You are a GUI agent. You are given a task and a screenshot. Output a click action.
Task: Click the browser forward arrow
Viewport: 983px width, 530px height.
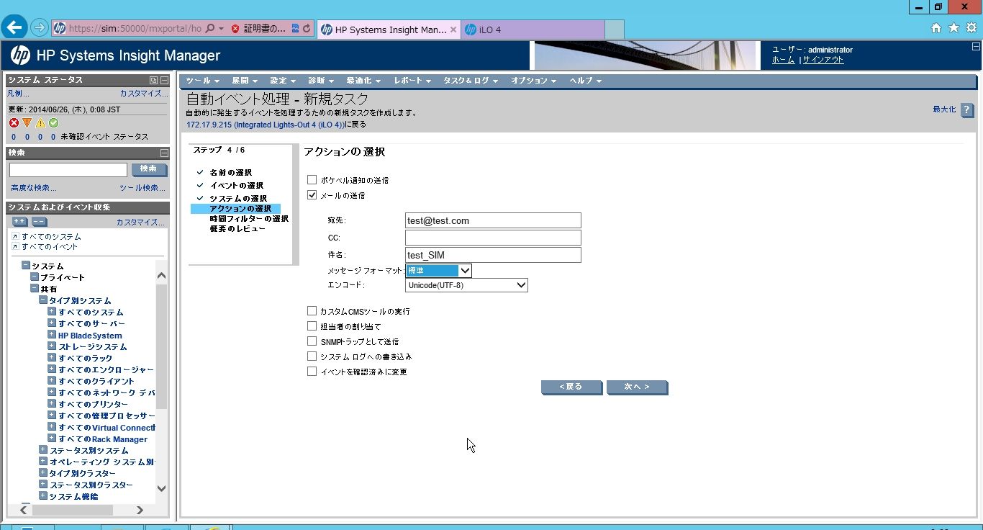click(40, 28)
